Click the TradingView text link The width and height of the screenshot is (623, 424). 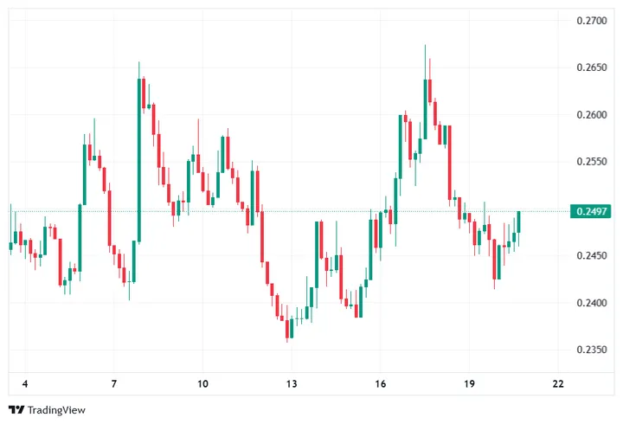55,410
